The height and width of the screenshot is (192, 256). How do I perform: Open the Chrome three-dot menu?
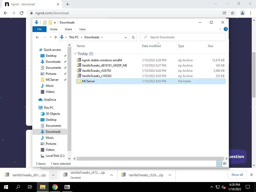[x=250, y=13]
